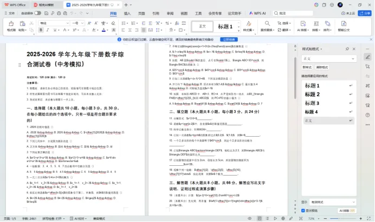Switch to the Review ribbon tab
The image size is (375, 222).
coord(170,14)
